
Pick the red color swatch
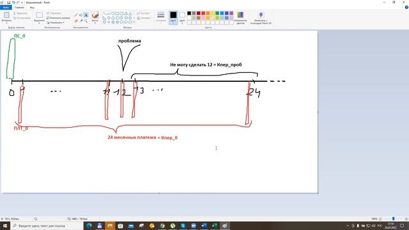coord(203,13)
